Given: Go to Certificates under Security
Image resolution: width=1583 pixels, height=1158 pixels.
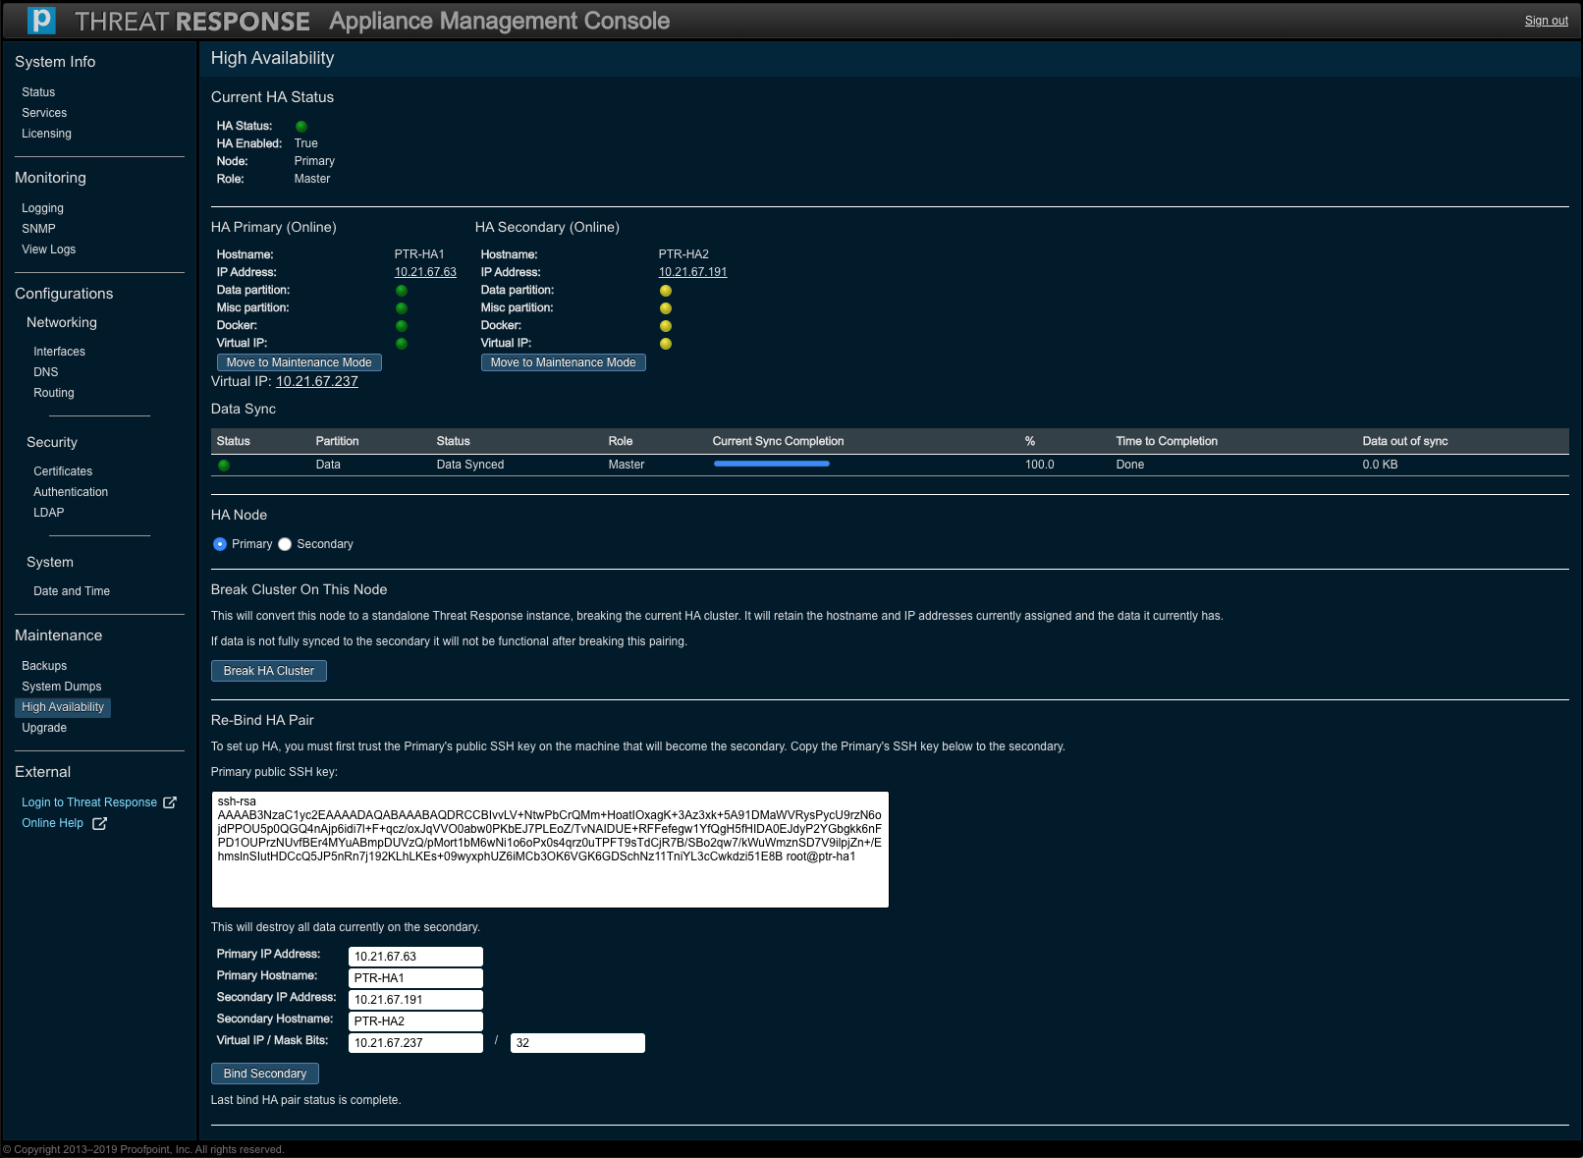Looking at the screenshot, I should tap(63, 471).
